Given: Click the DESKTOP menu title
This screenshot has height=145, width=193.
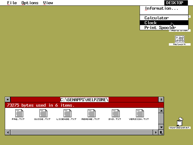Looking at the screenshot, I should 176,3.
